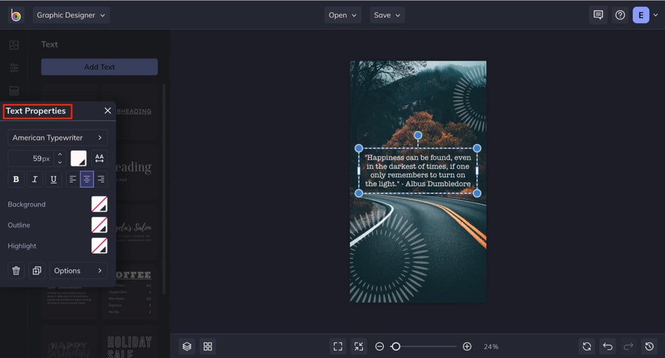Close the Text Properties panel
The image size is (665, 358).
[x=108, y=110]
